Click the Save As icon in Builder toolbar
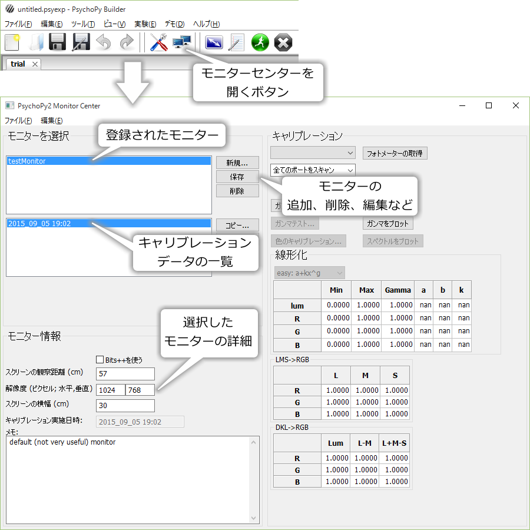This screenshot has width=530, height=530. (81, 42)
